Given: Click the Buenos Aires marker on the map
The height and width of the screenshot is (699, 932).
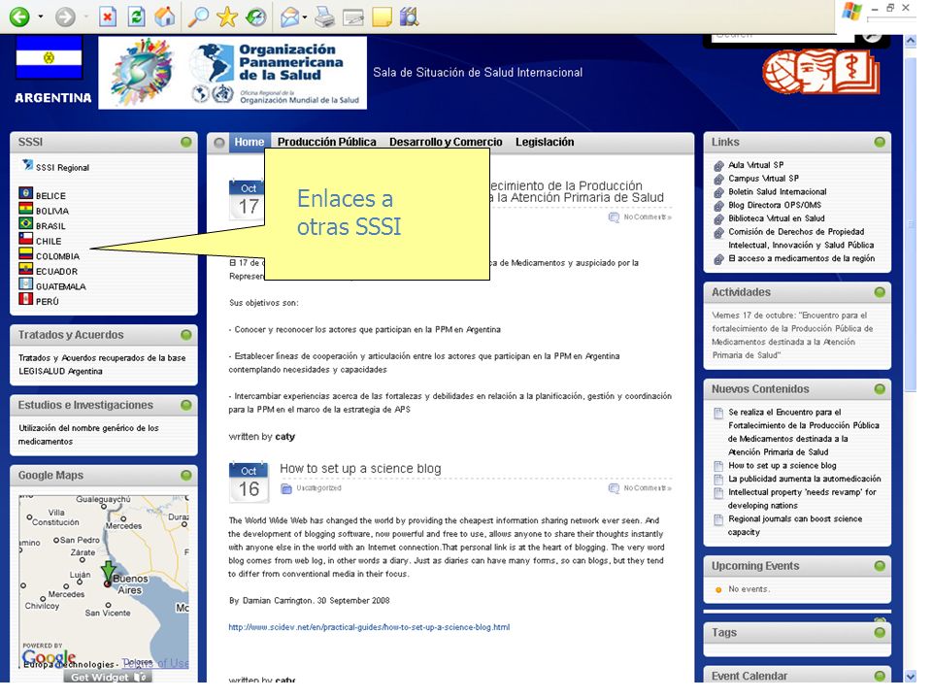Looking at the screenshot, I should (108, 574).
